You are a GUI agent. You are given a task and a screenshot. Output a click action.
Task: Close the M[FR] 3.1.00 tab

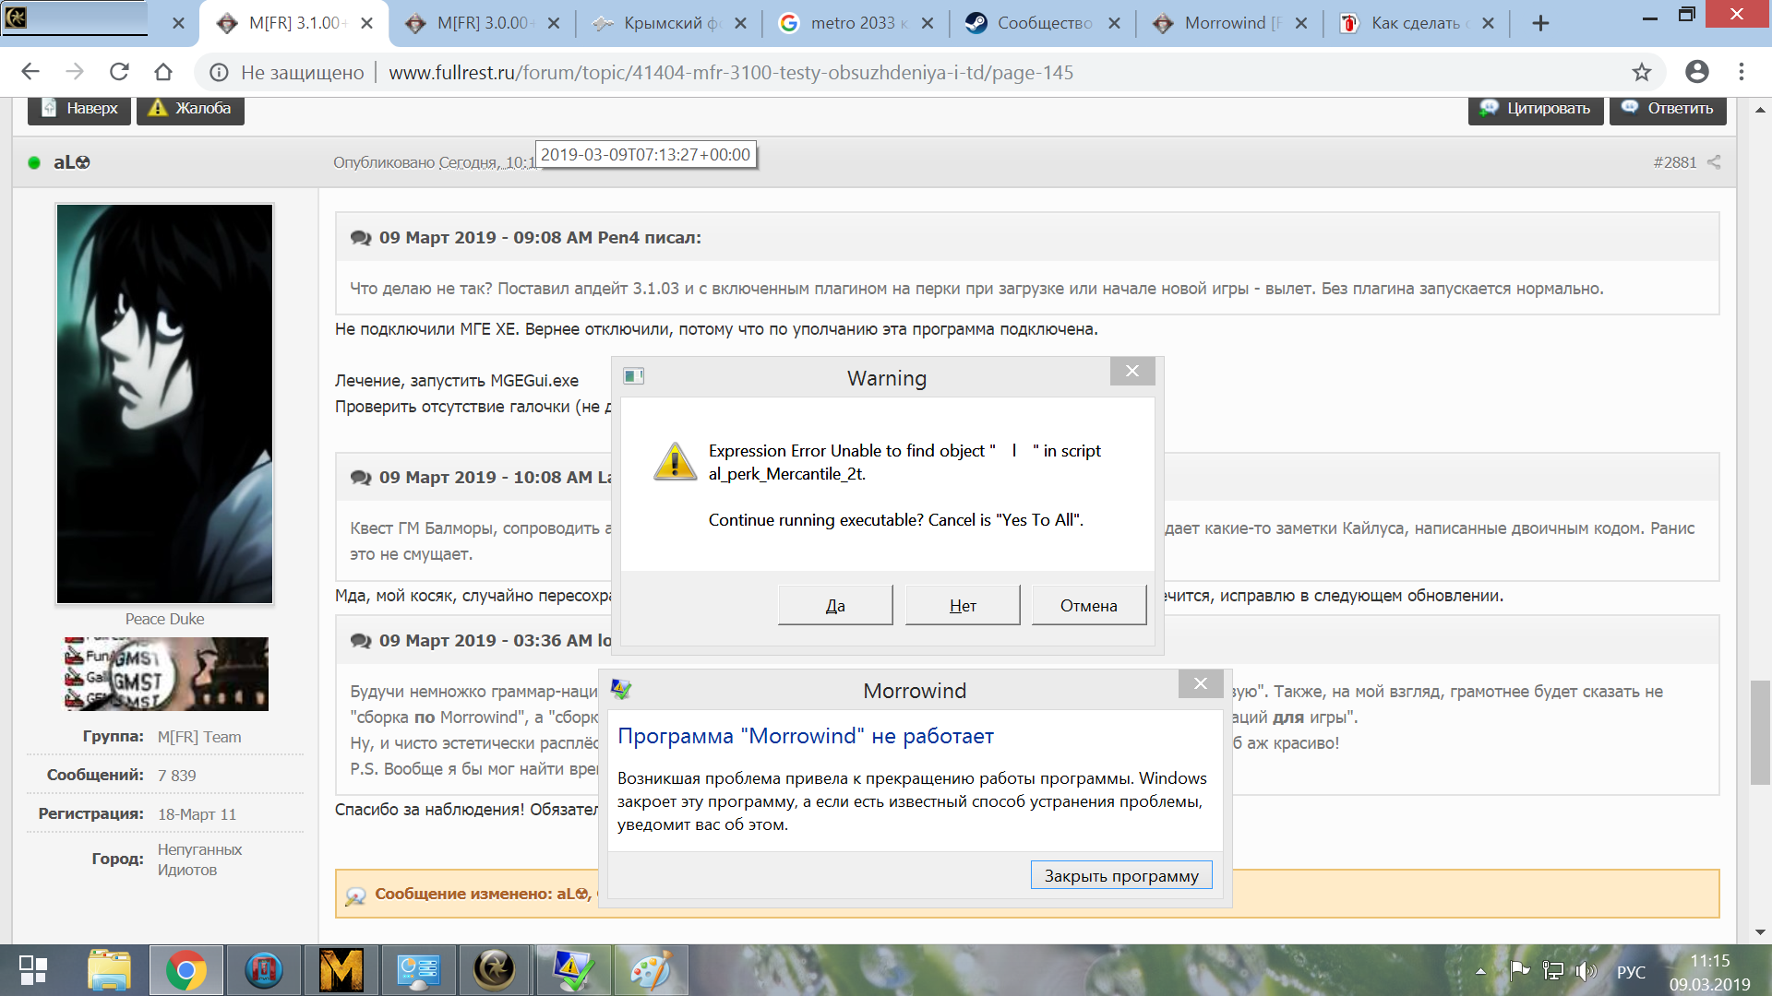click(367, 23)
